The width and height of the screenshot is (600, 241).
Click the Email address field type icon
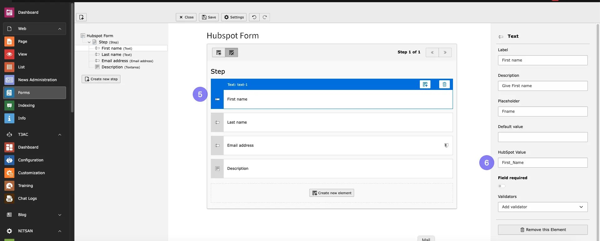(217, 145)
